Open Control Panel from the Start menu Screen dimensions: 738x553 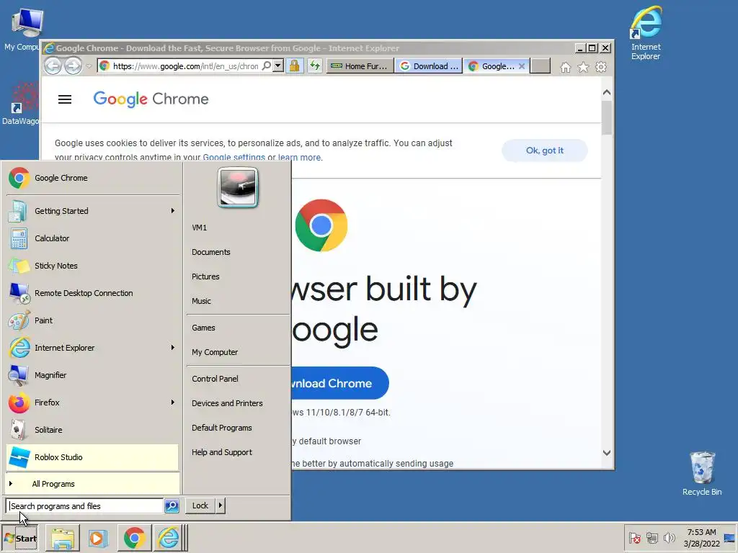215,379
